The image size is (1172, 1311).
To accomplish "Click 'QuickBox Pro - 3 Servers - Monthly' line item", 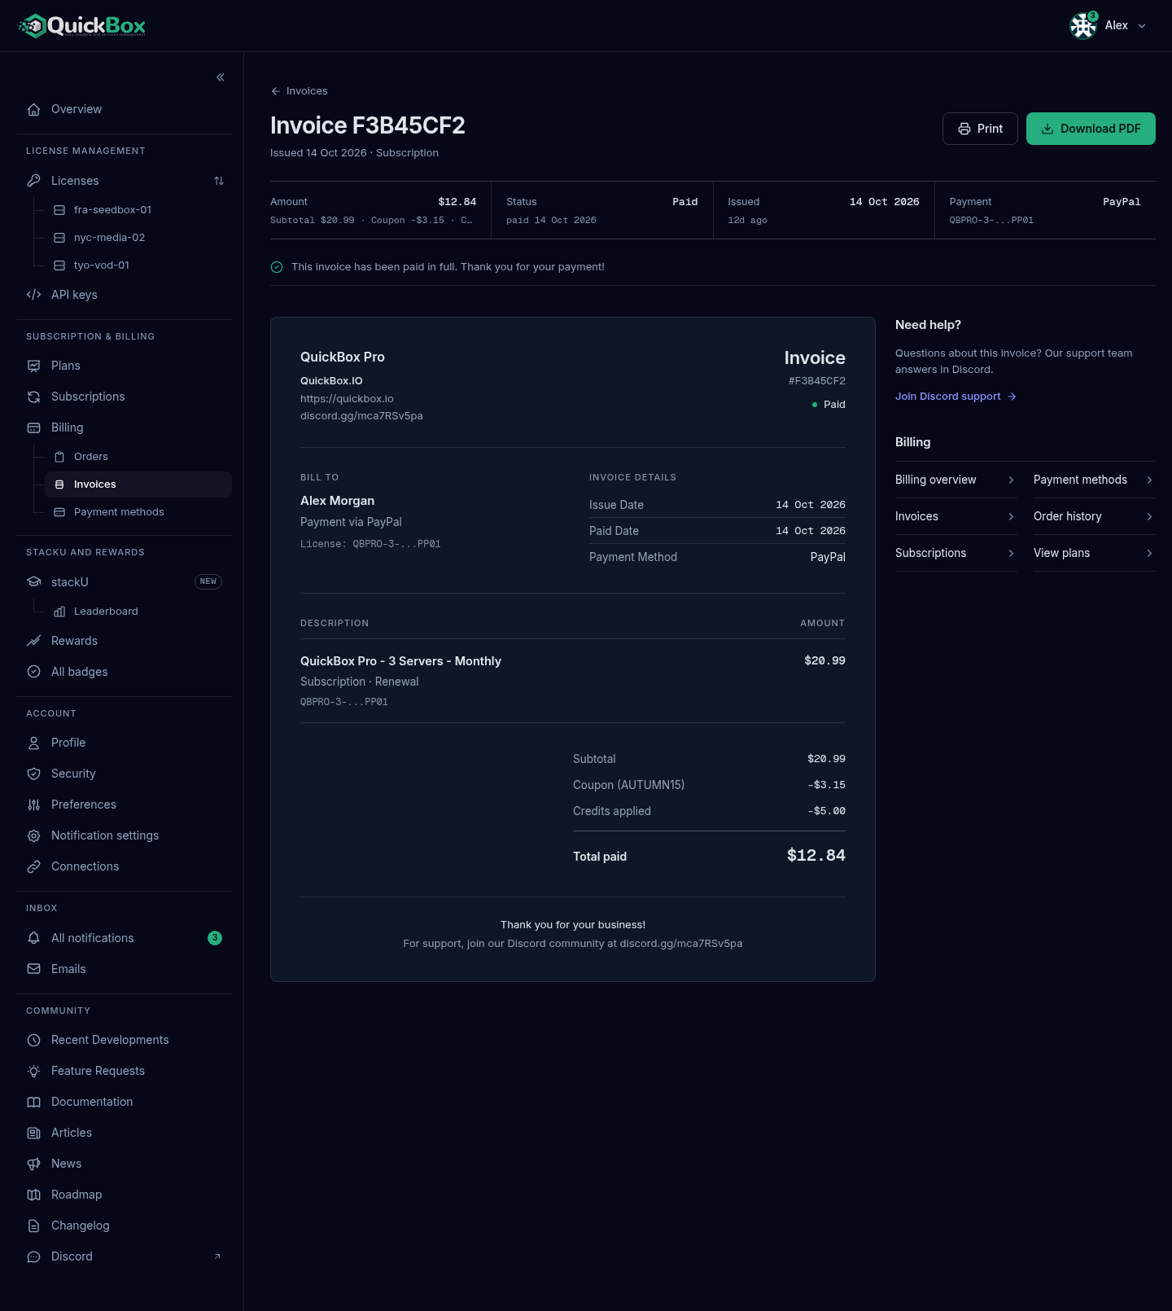I will coord(400,661).
